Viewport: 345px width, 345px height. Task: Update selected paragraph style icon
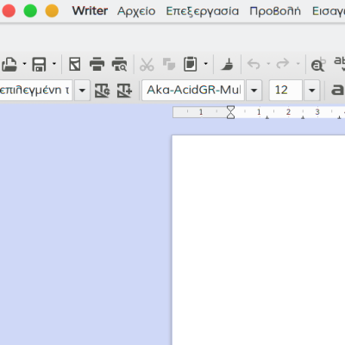point(102,91)
